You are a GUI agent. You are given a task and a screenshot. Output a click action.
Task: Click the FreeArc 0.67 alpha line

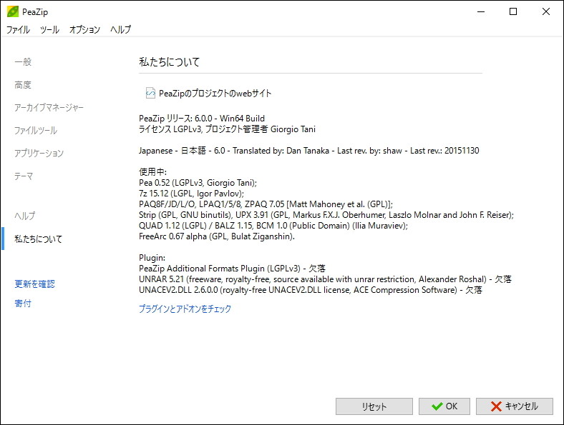[217, 236]
